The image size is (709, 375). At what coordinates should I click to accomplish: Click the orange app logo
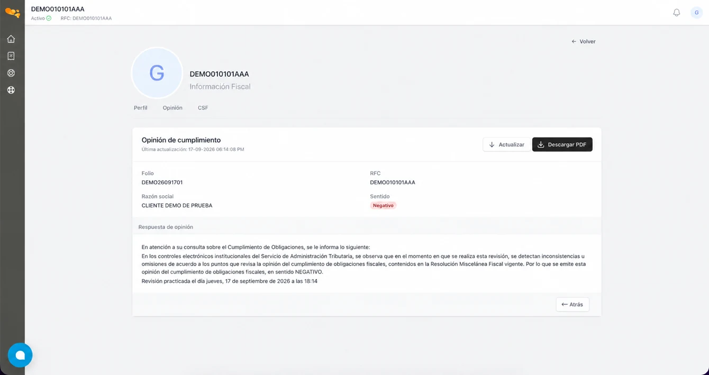[x=12, y=13]
